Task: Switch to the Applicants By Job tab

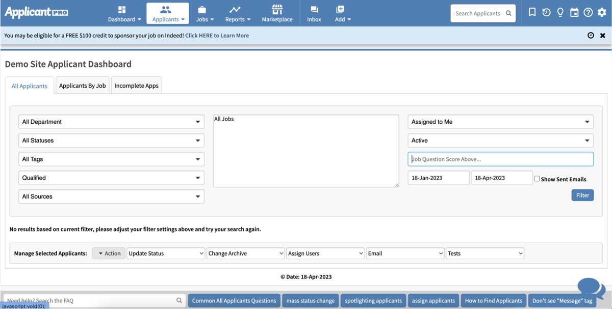Action: (82, 86)
